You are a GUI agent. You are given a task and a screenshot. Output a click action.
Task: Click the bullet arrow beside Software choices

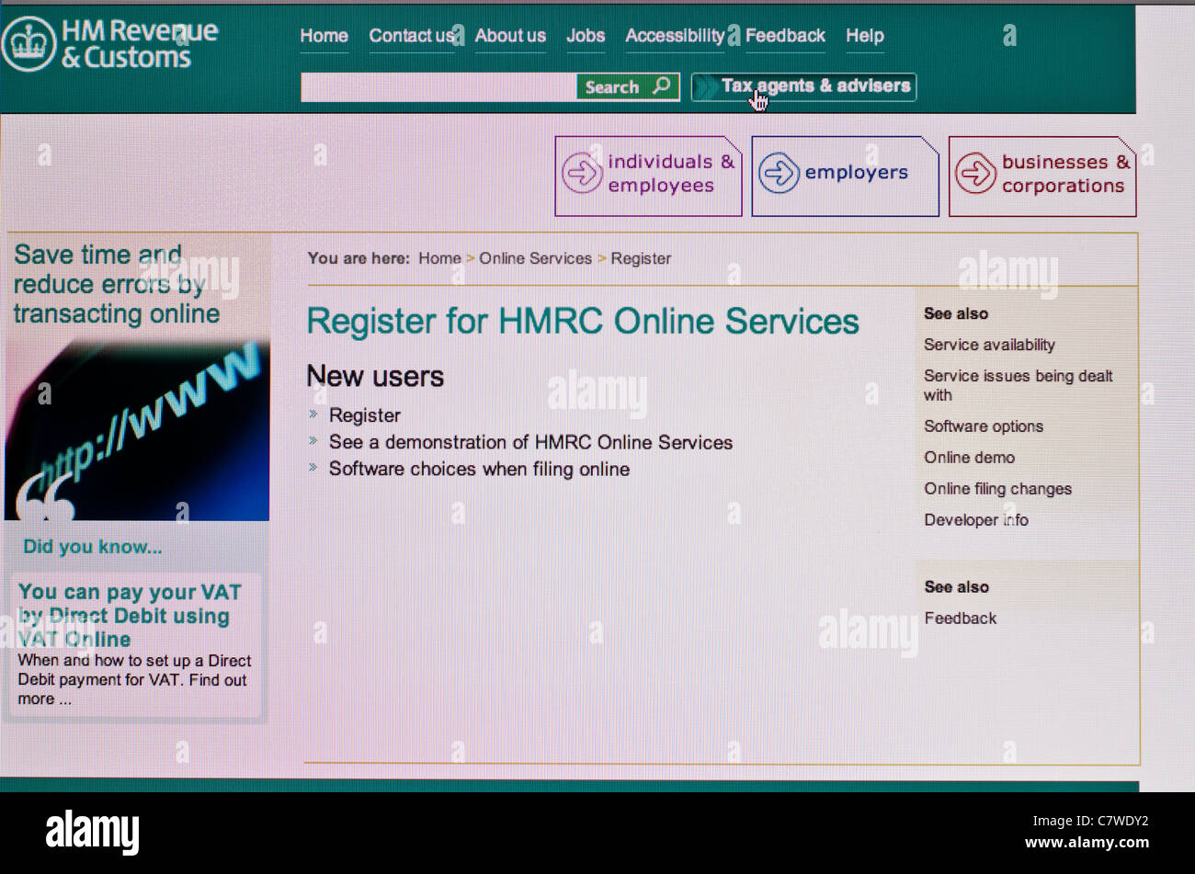313,468
